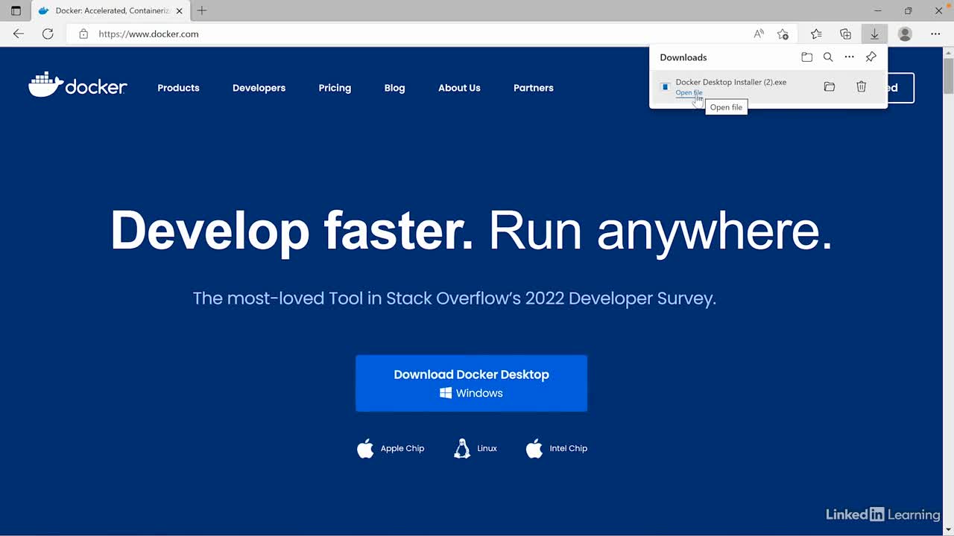Viewport: 954px width, 536px height.
Task: Click Download Docker Desktop Windows button
Action: [471, 383]
